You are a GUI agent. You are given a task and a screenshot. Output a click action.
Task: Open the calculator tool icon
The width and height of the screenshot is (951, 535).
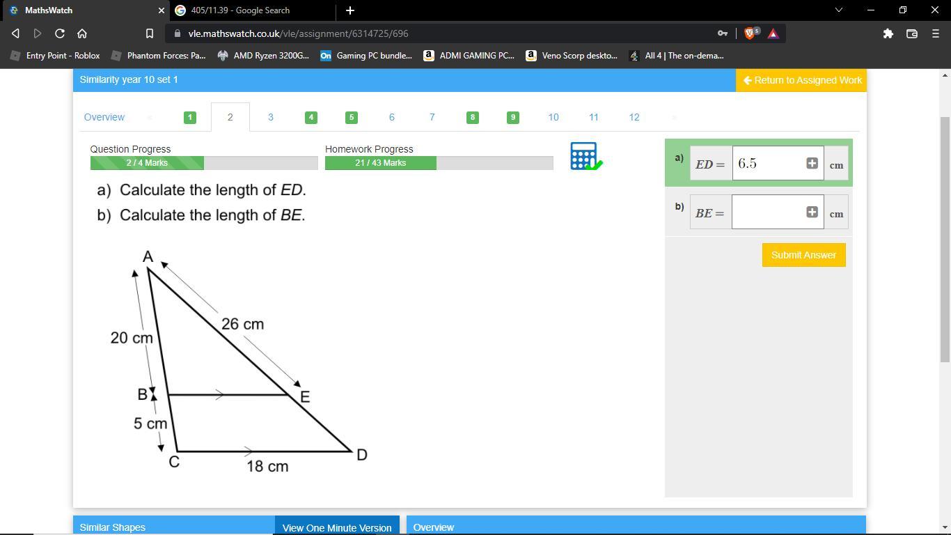tap(585, 156)
